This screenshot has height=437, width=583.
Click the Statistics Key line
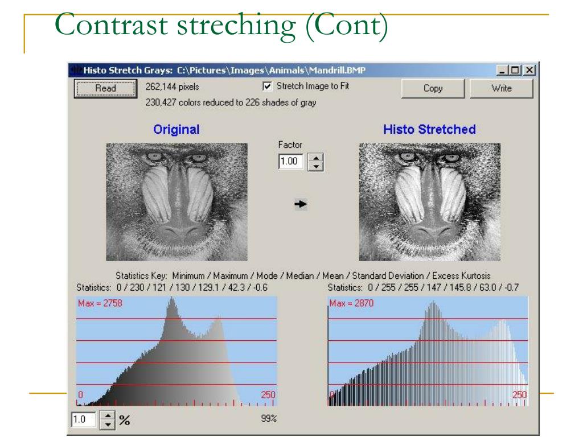pos(303,276)
